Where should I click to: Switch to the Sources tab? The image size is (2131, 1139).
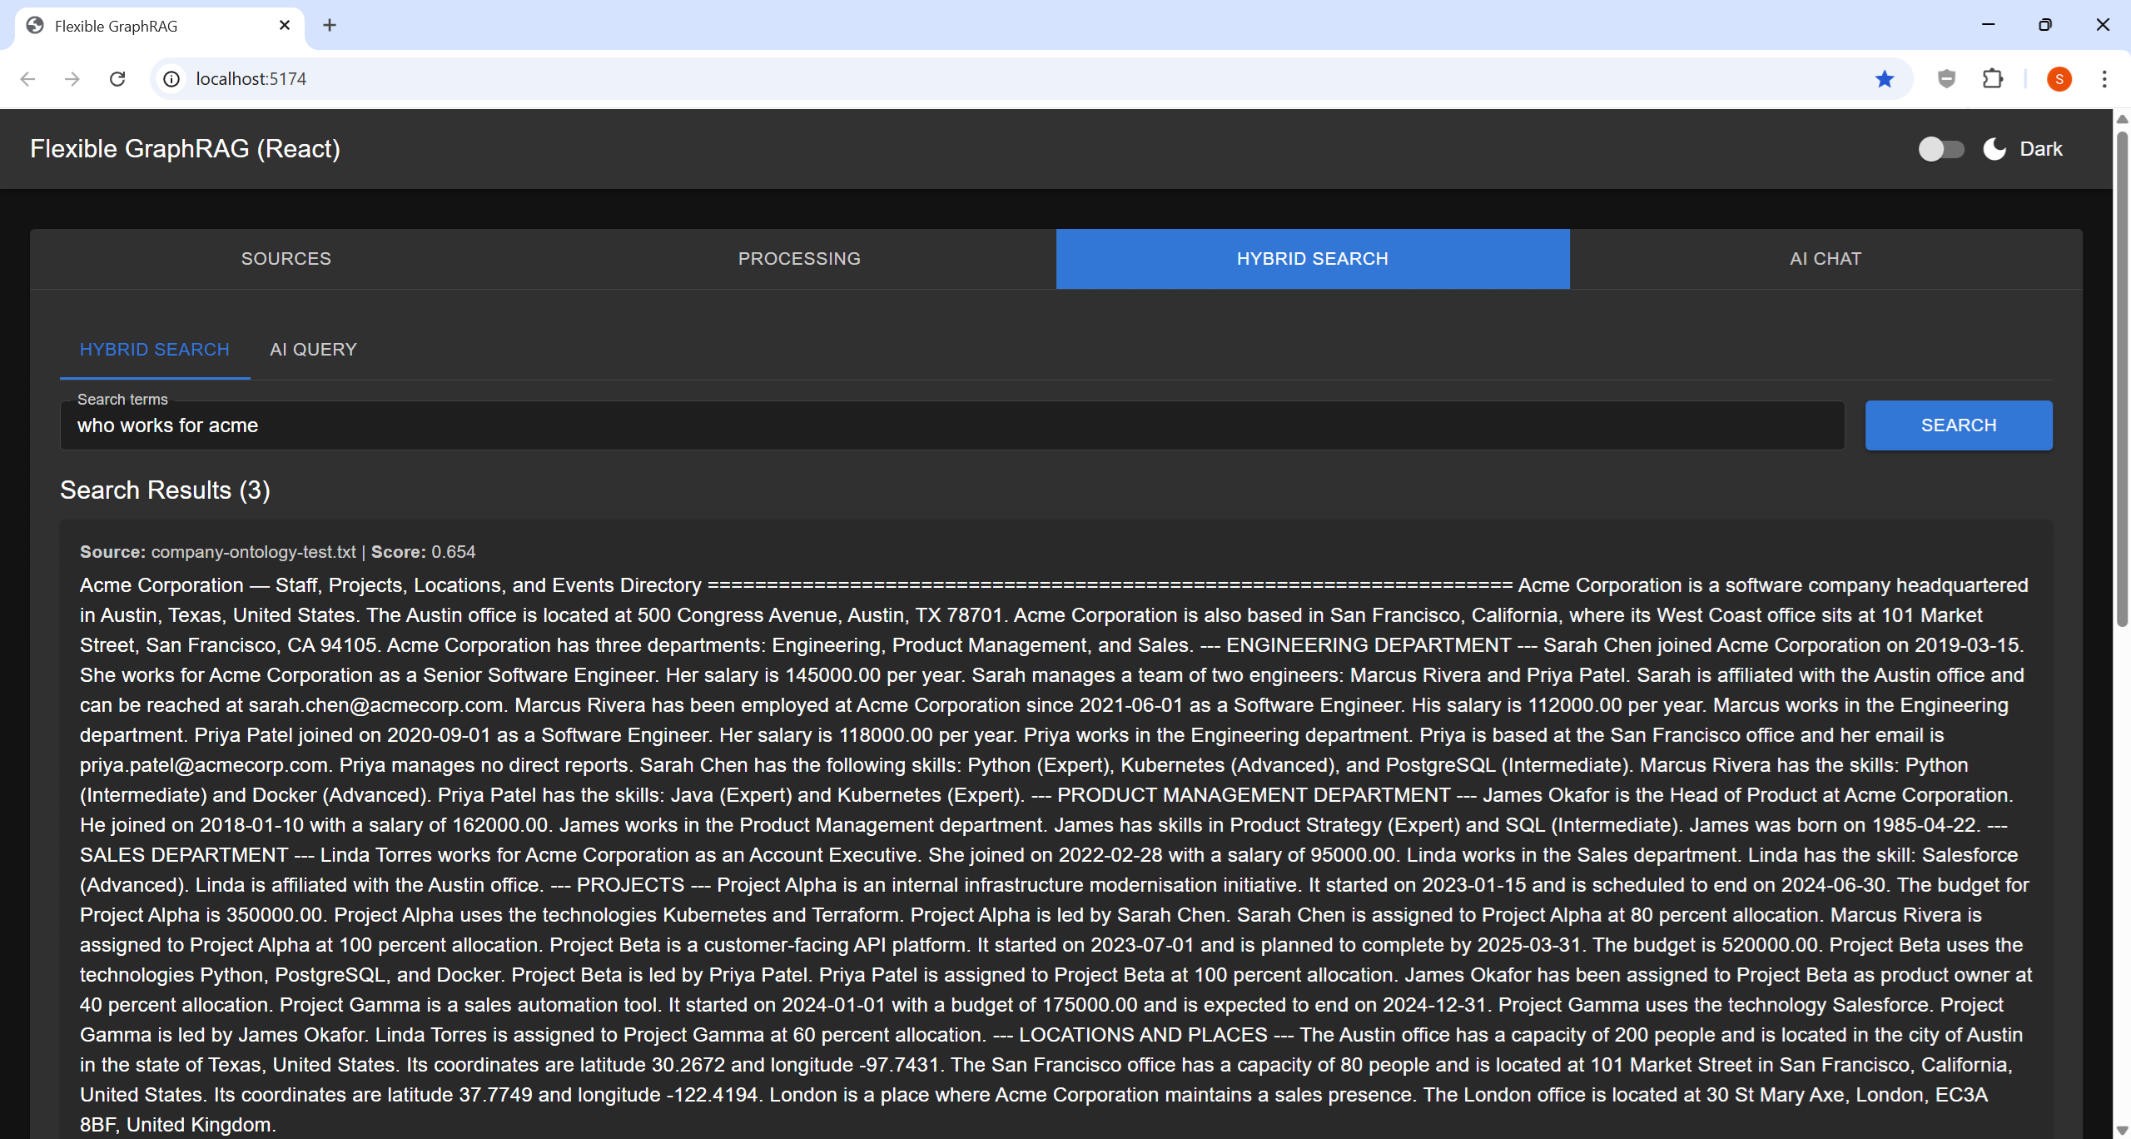click(x=286, y=259)
